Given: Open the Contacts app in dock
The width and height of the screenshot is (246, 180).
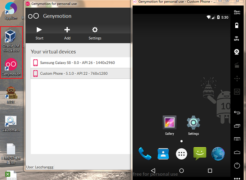Looking at the screenshot, I should tap(163, 154).
